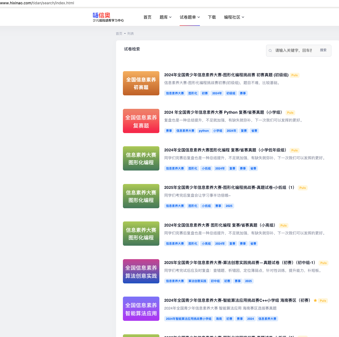The height and width of the screenshot is (337, 339).
Task: Open 2025年图形化编程挑战赛-真题试卷-小低组（1）title
Action: [230, 187]
